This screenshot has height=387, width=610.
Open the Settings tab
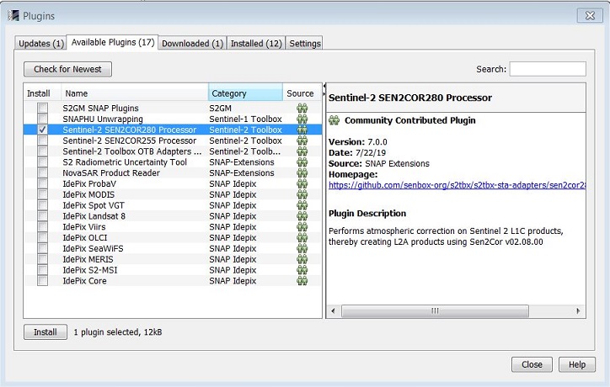(x=305, y=44)
